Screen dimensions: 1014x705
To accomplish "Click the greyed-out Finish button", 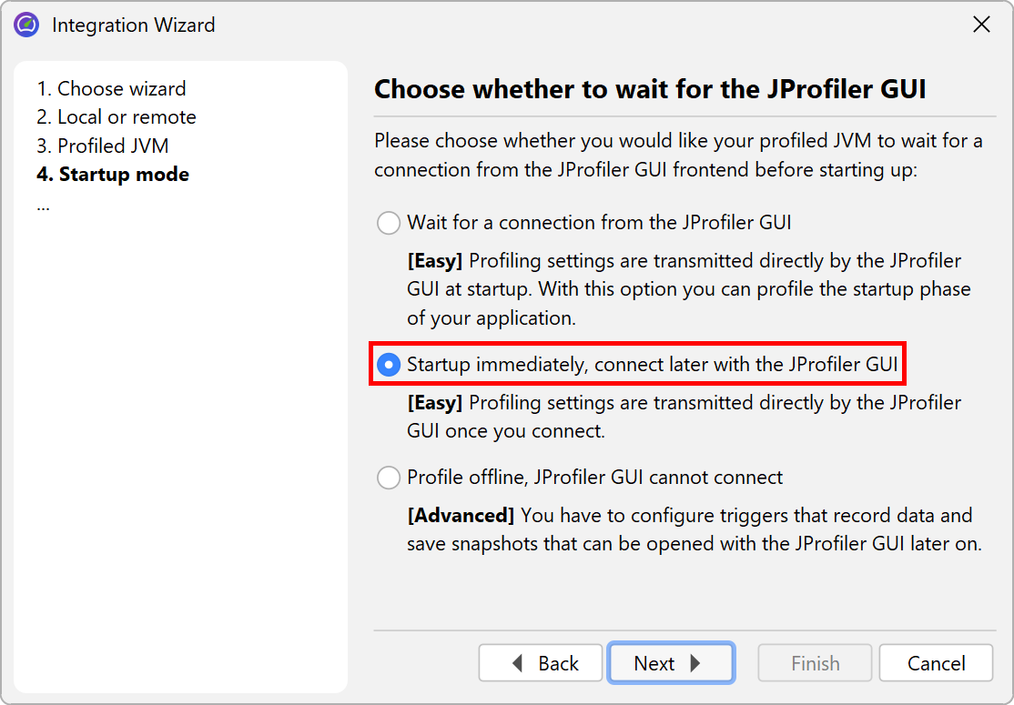I will point(815,663).
